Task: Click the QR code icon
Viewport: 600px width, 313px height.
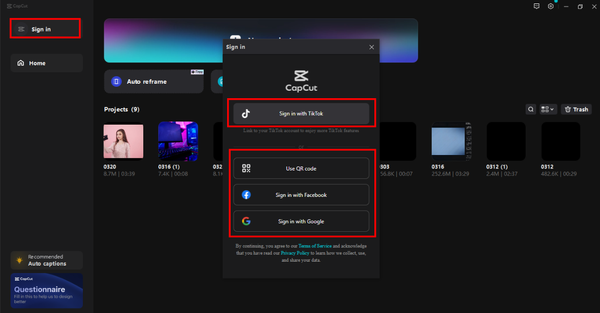Action: pyautogui.click(x=246, y=168)
